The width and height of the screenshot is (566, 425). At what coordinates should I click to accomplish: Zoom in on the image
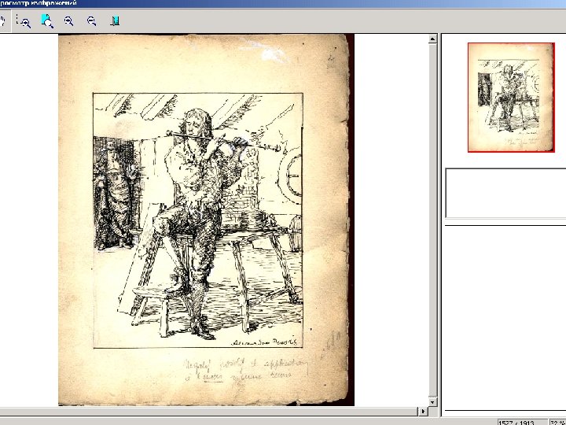click(x=69, y=21)
